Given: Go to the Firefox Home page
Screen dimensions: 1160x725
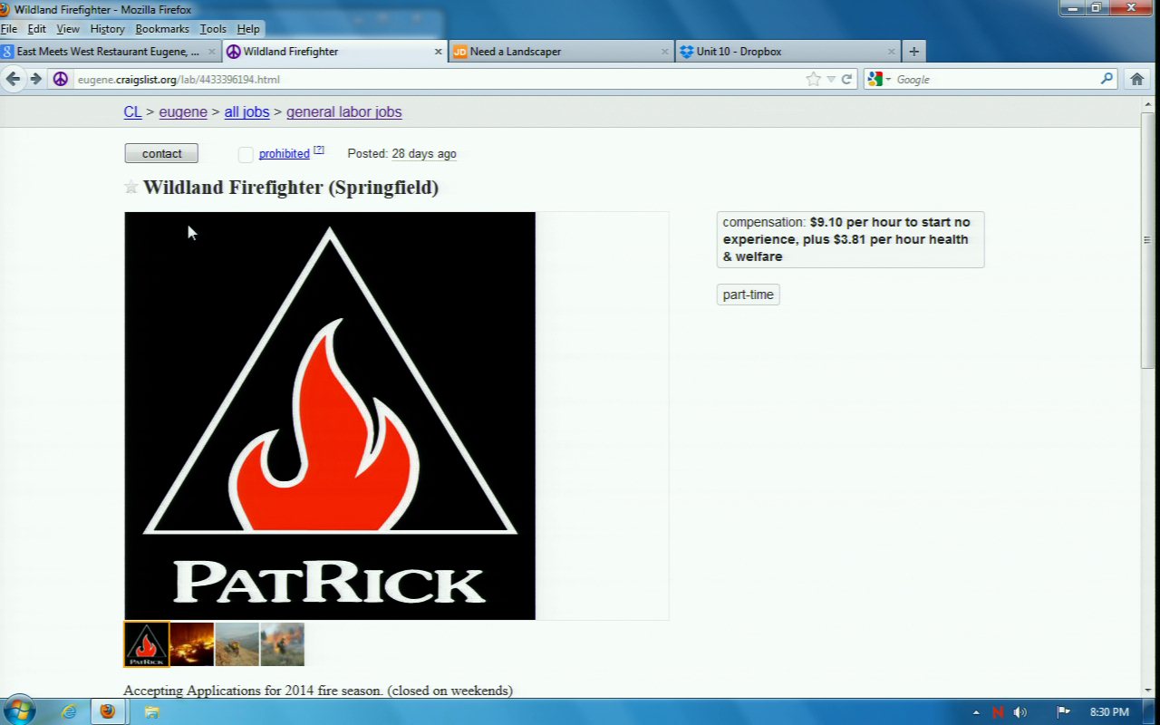Looking at the screenshot, I should 1136,79.
